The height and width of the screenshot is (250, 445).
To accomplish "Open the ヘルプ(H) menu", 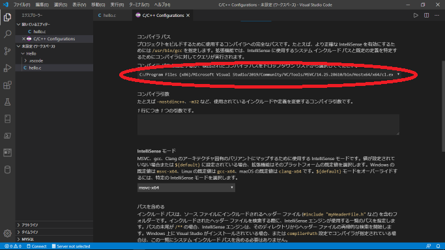I will tap(162, 5).
